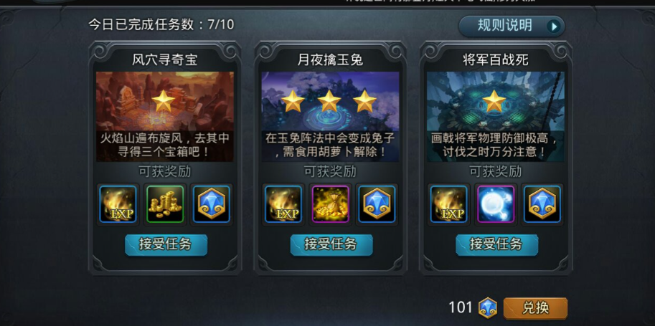Click the gem currency icon next to 101
The width and height of the screenshot is (655, 326).
[x=488, y=308]
